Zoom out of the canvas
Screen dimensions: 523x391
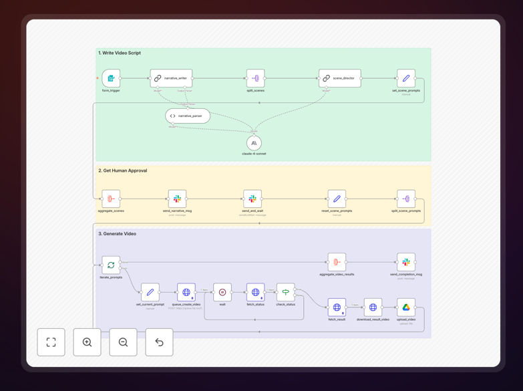coord(123,342)
